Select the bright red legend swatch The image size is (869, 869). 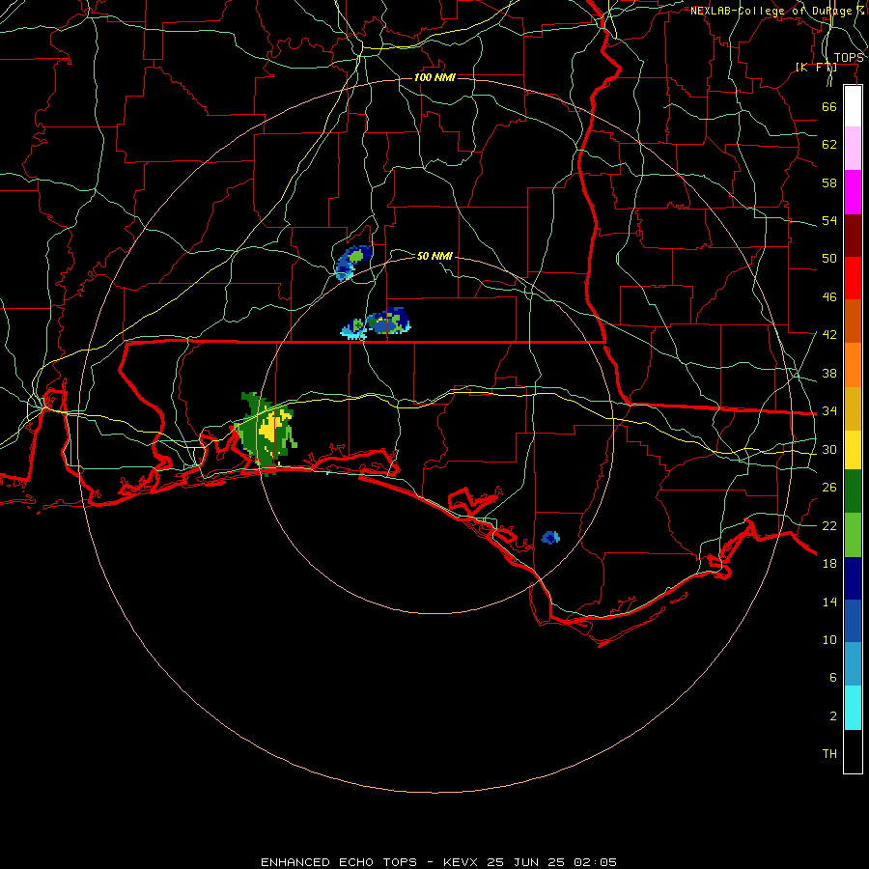[x=853, y=278]
